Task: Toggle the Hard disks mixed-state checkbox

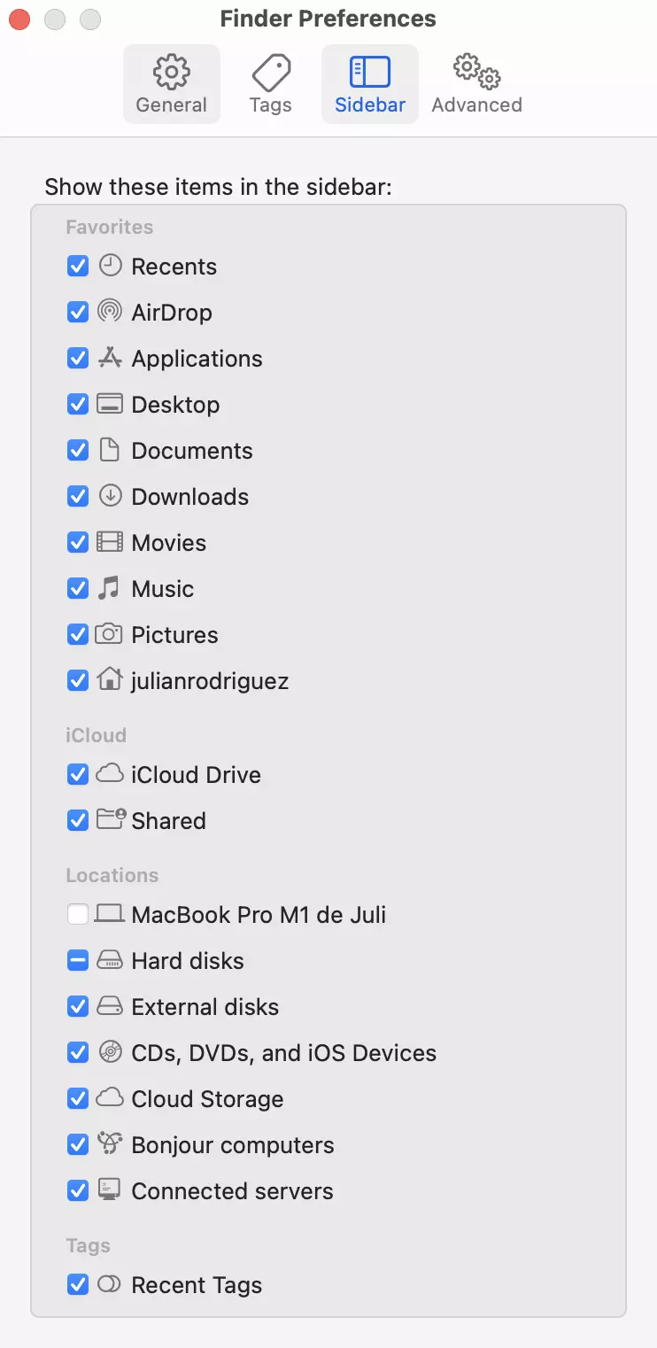Action: point(78,961)
